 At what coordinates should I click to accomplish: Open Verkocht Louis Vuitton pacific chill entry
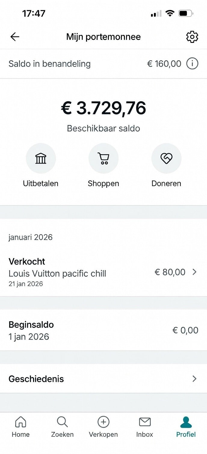pos(57,272)
